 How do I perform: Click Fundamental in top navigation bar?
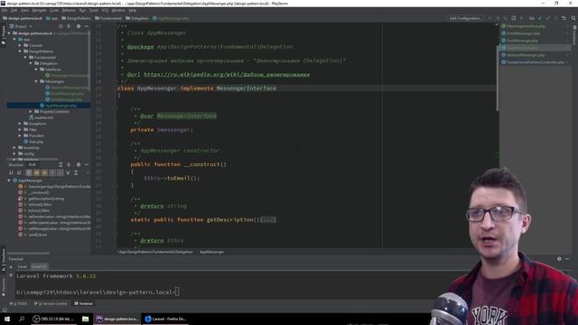pos(108,18)
